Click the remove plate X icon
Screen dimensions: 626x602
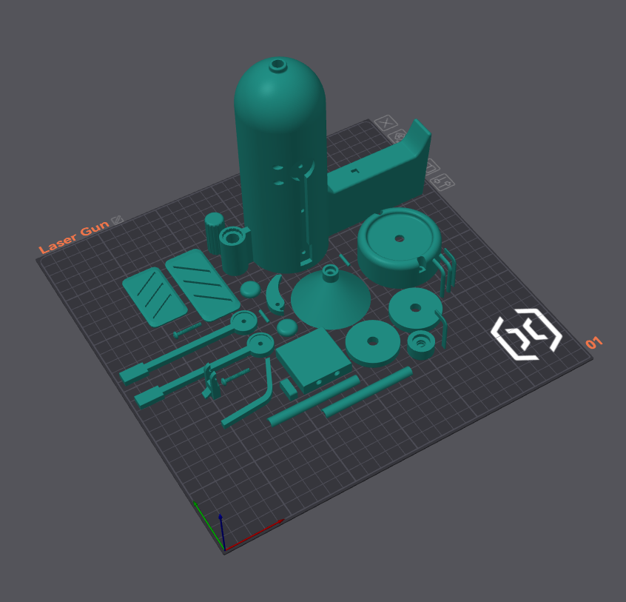click(386, 123)
